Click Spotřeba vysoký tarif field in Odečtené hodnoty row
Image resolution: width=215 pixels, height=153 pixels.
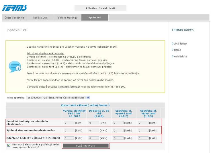118,138
